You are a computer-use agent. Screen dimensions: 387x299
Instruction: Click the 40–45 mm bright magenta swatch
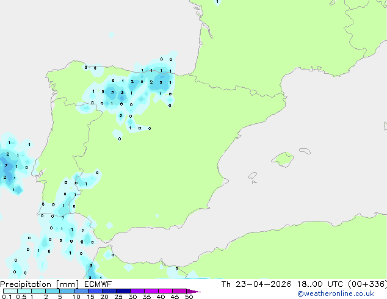click(165, 291)
